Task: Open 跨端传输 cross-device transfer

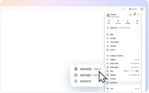Action: (123, 46)
